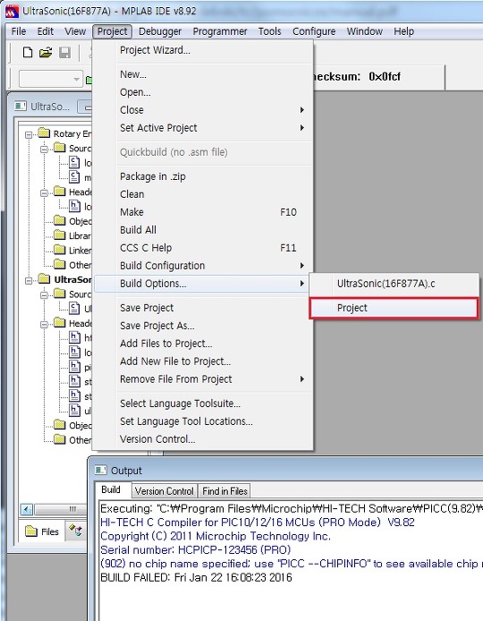Select the 'Ul' C source file in UltraSonic
483x621 pixels.
point(80,308)
